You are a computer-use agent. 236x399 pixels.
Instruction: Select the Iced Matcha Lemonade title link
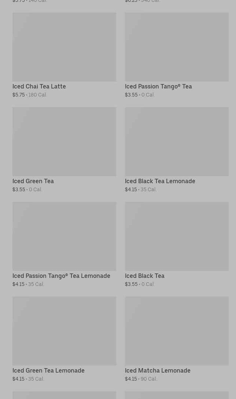click(x=158, y=371)
